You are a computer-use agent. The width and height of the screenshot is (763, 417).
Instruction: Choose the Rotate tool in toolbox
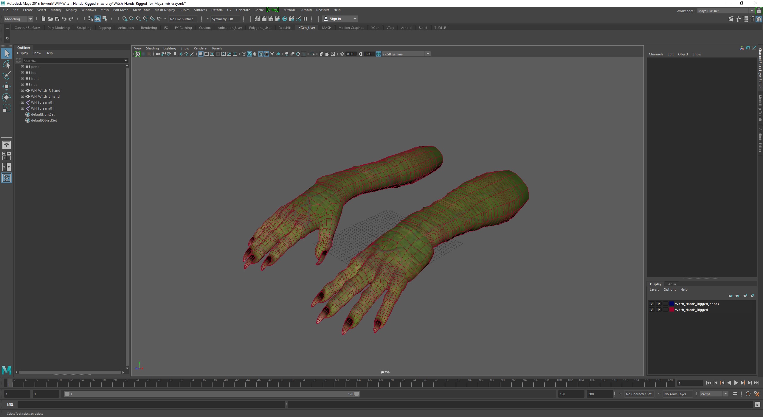point(7,97)
